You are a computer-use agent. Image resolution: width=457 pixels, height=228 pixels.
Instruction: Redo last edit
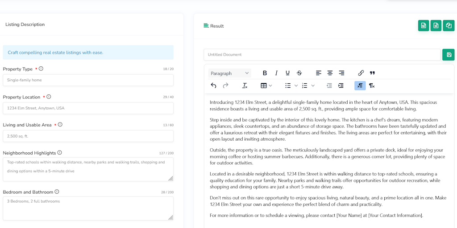click(x=225, y=85)
